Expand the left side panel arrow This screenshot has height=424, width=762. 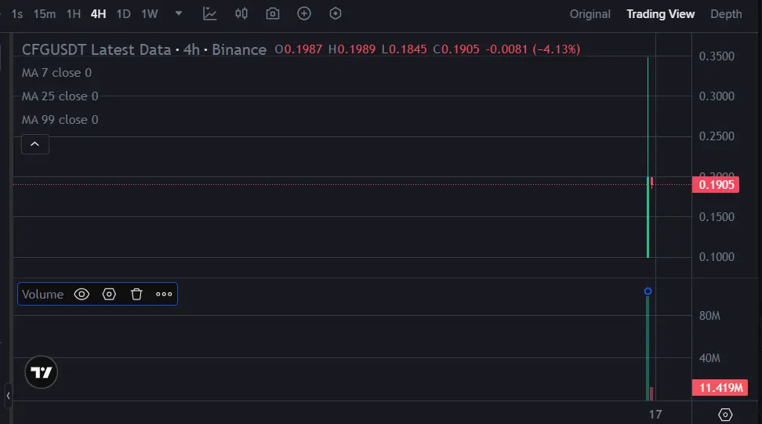(x=9, y=396)
